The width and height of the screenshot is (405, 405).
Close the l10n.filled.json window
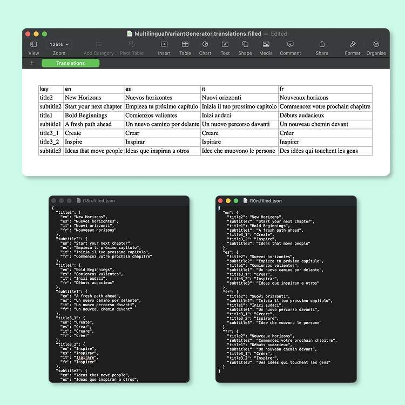pos(220,201)
